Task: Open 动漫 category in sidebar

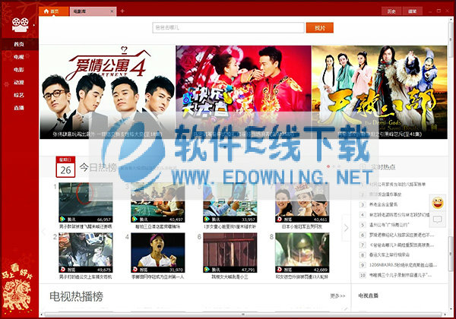Action: click(x=18, y=82)
